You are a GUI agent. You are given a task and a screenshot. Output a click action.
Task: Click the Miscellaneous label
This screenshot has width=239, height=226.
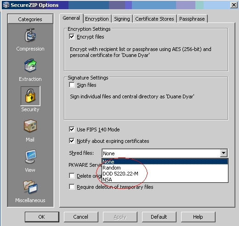[30, 200]
